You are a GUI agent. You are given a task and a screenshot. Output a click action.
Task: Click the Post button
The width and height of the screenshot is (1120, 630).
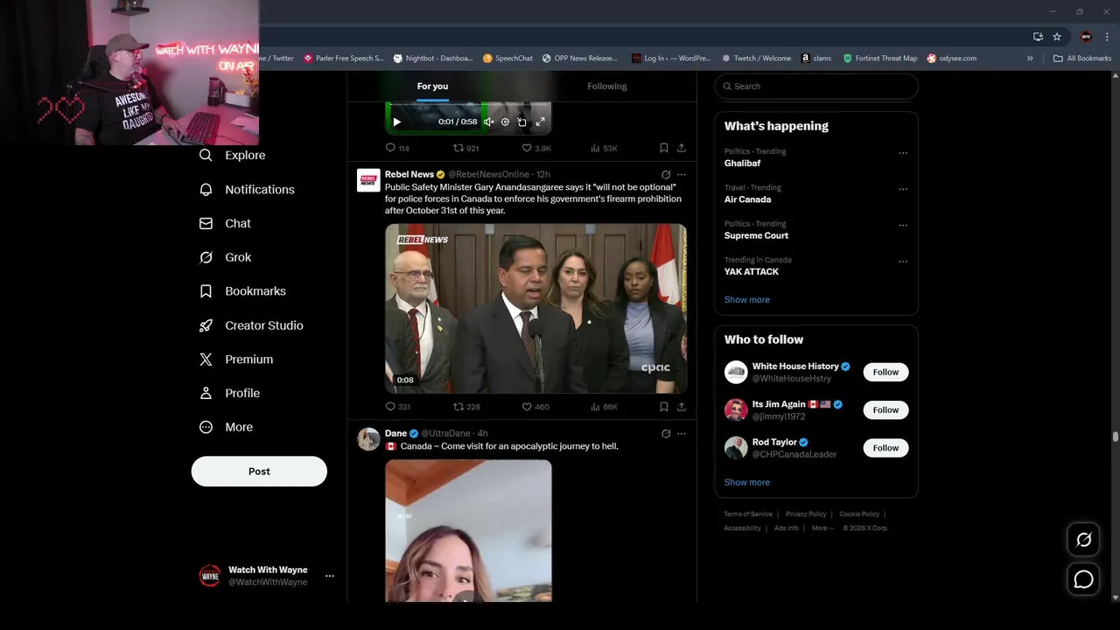click(x=259, y=472)
